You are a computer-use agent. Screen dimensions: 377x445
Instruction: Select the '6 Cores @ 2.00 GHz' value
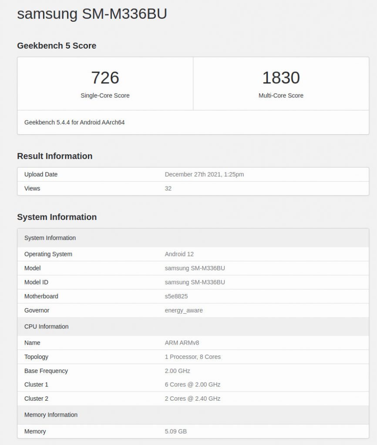click(192, 385)
